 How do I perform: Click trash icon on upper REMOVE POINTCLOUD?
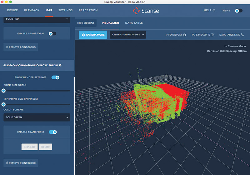coord(7,47)
